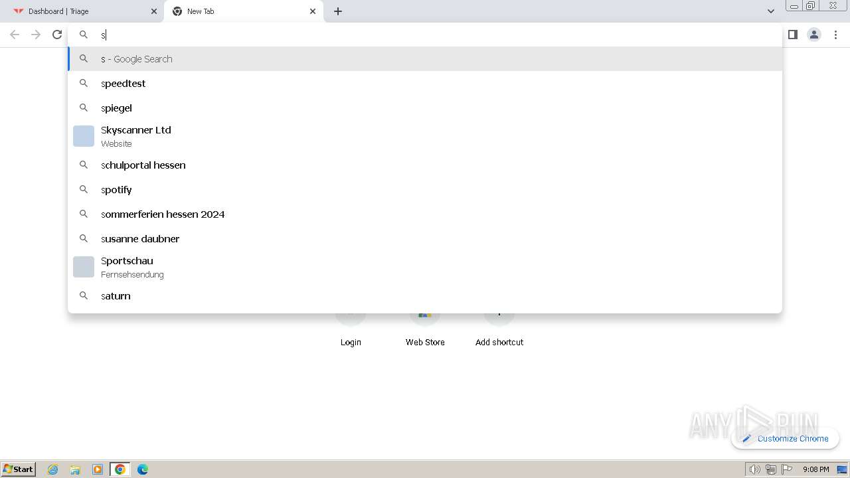Open File Explorer from the taskbar

pyautogui.click(x=75, y=469)
